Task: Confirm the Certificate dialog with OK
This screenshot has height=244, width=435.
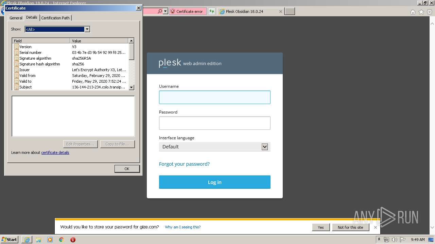Action: point(127,169)
